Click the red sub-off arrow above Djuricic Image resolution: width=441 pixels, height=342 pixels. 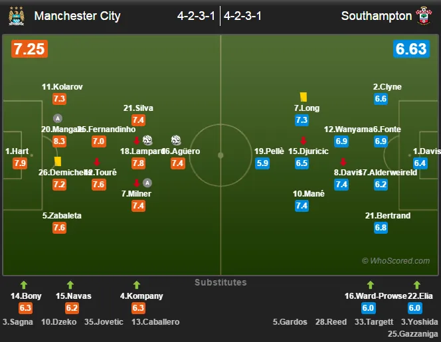point(304,140)
